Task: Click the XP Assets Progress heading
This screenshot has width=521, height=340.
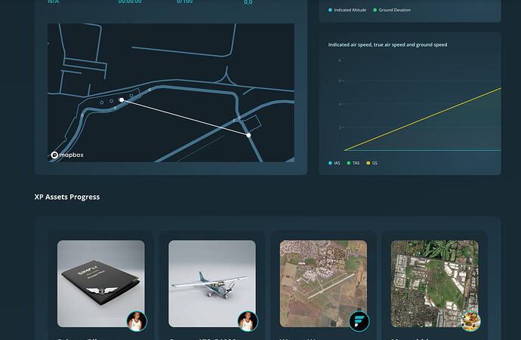Action: tap(67, 197)
